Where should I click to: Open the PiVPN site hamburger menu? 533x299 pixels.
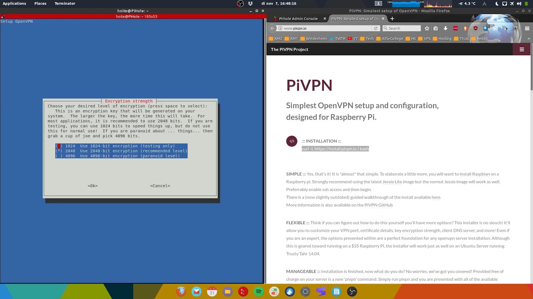click(522, 49)
